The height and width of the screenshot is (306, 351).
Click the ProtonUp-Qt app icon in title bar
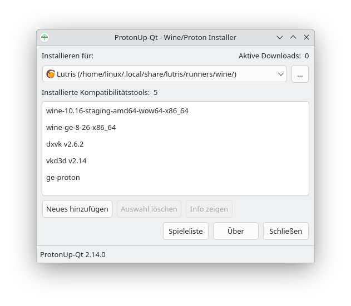tap(45, 37)
